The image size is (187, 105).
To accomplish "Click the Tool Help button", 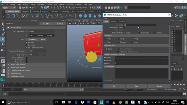I will pyautogui.click(x=60, y=24).
